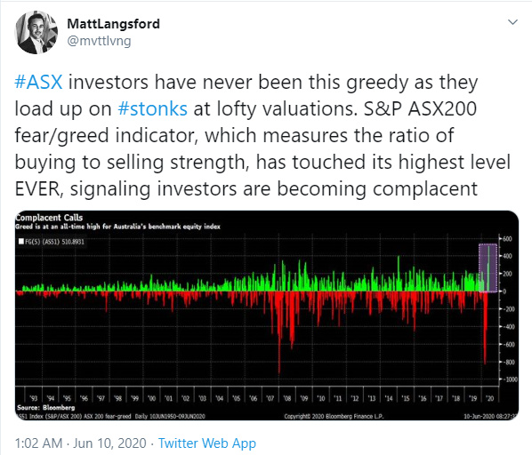
Task: Expand the tweet options chevron
Action: [x=512, y=22]
